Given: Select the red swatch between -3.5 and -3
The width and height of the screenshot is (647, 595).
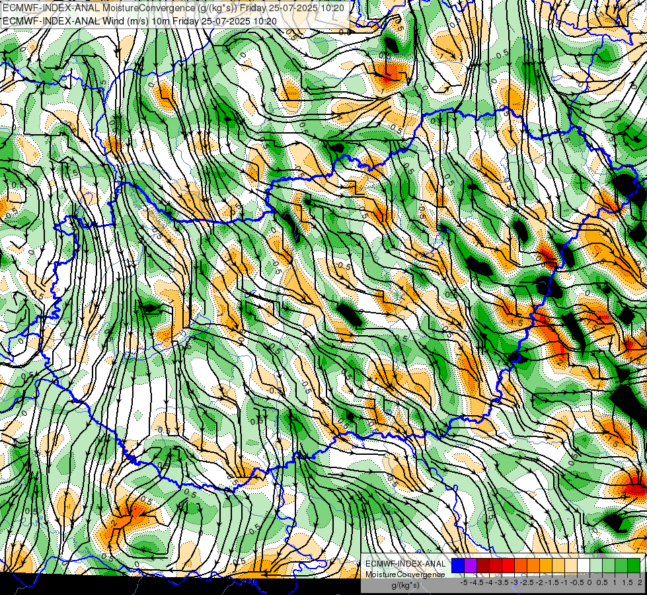Looking at the screenshot, I should click(508, 566).
